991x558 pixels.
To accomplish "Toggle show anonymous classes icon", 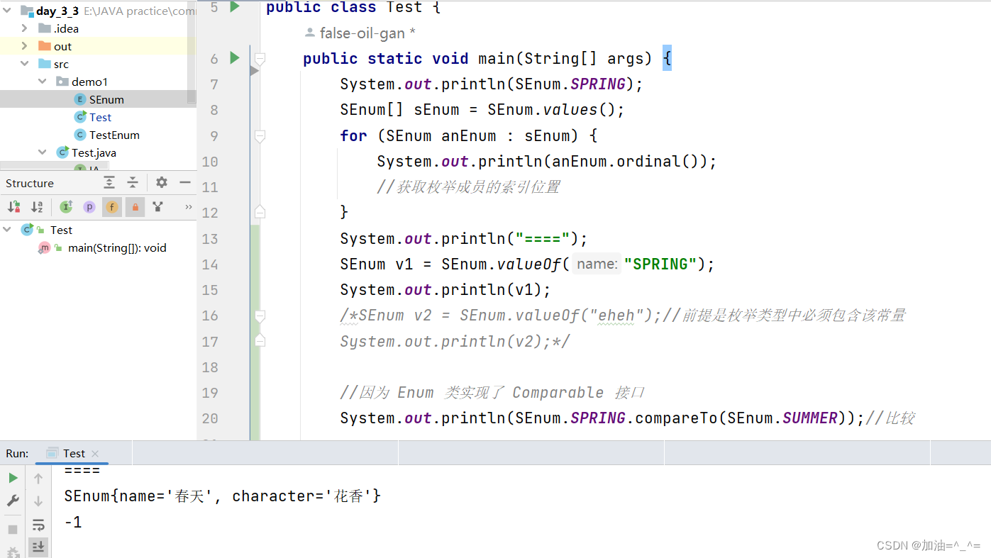I will pyautogui.click(x=157, y=207).
